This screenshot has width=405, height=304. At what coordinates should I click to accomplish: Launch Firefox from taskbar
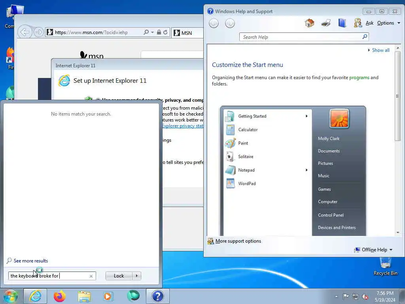(x=60, y=296)
